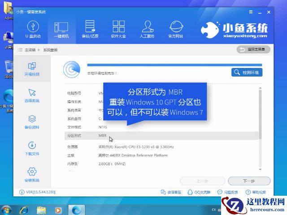
Task: Click the 处理器 Xeon CPU row
Action: [x=161, y=147]
